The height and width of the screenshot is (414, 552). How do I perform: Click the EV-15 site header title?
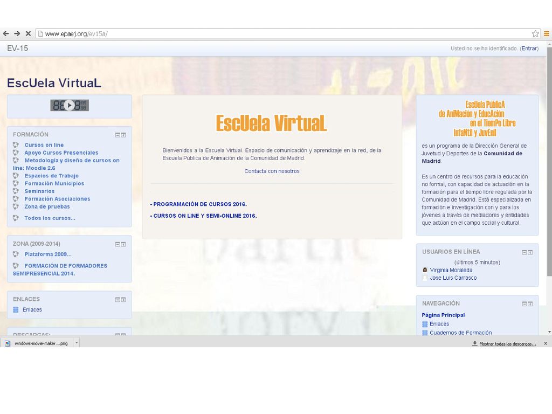(18, 49)
